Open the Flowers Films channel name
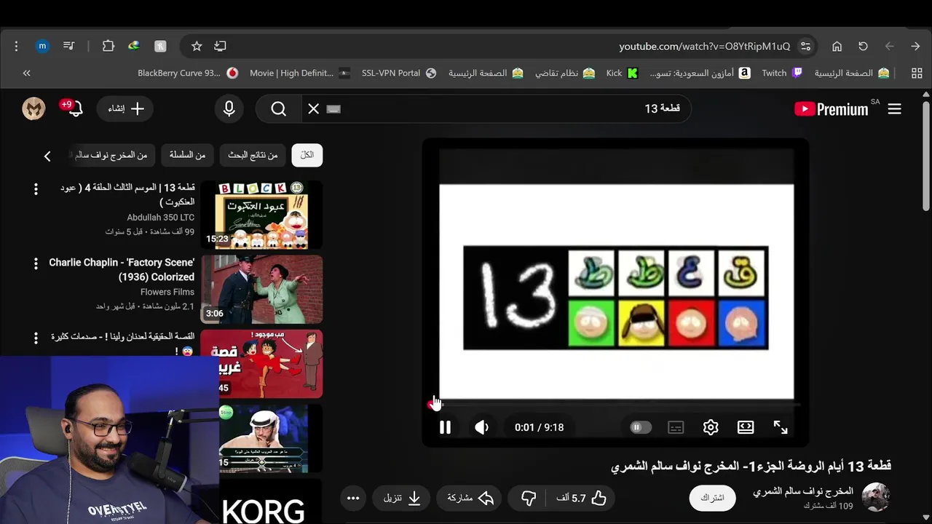 coord(167,292)
